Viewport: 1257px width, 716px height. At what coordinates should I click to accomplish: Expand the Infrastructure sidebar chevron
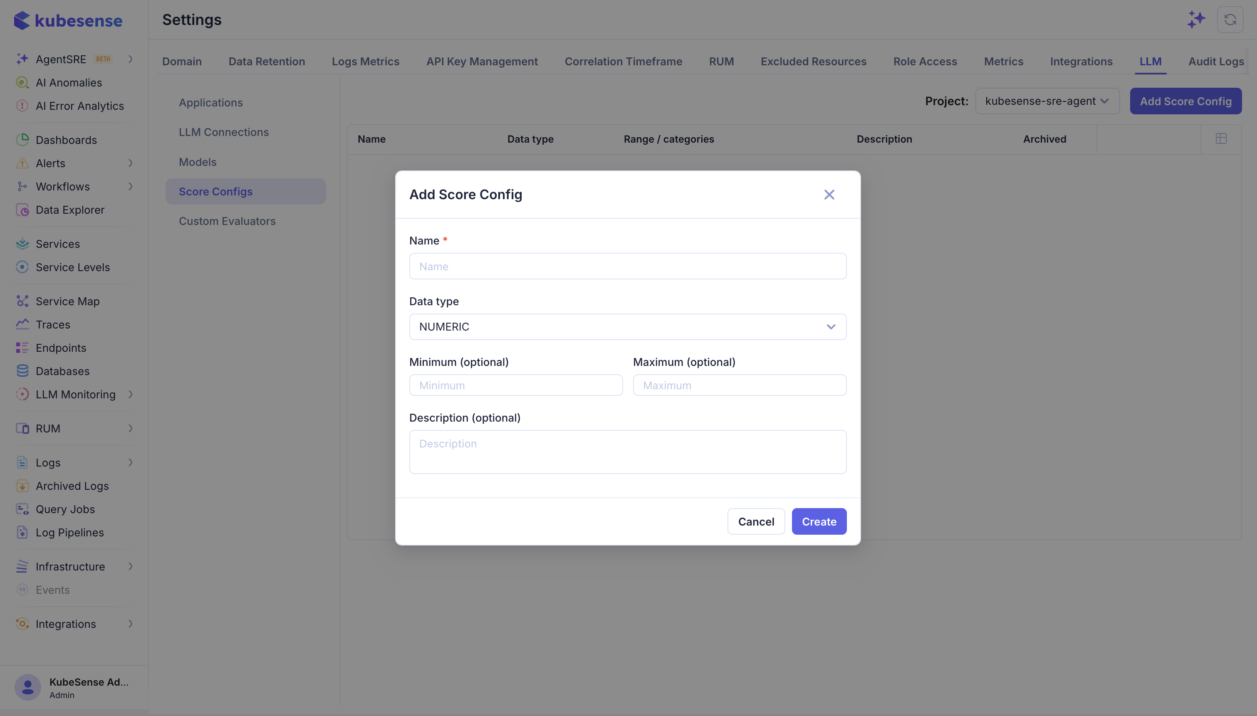point(130,566)
